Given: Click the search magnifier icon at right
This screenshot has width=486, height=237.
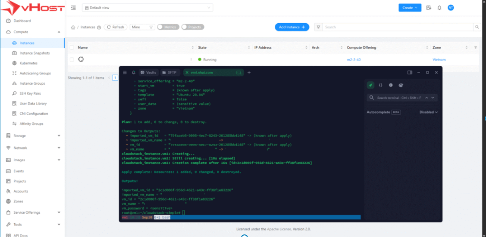Looking at the screenshot, I should [477, 27].
